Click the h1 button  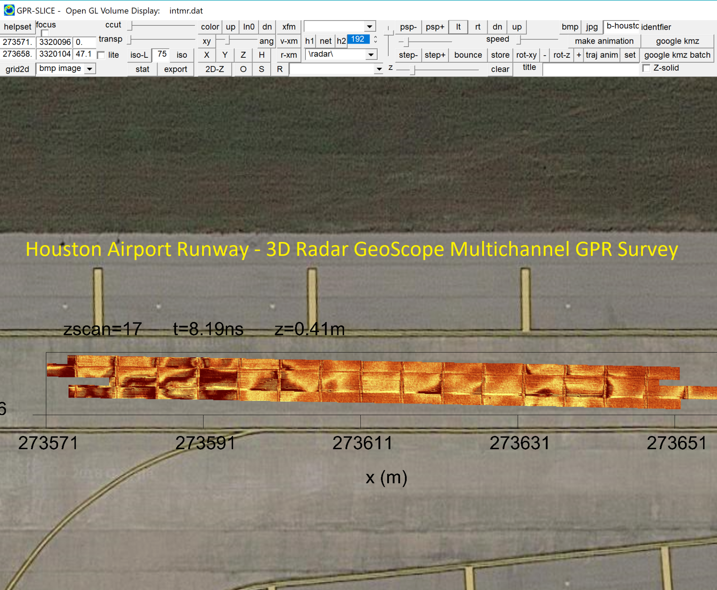309,41
